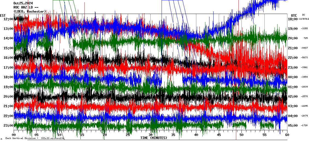
Task: Click the 45 minute axis tick label
Action: click(x=219, y=135)
